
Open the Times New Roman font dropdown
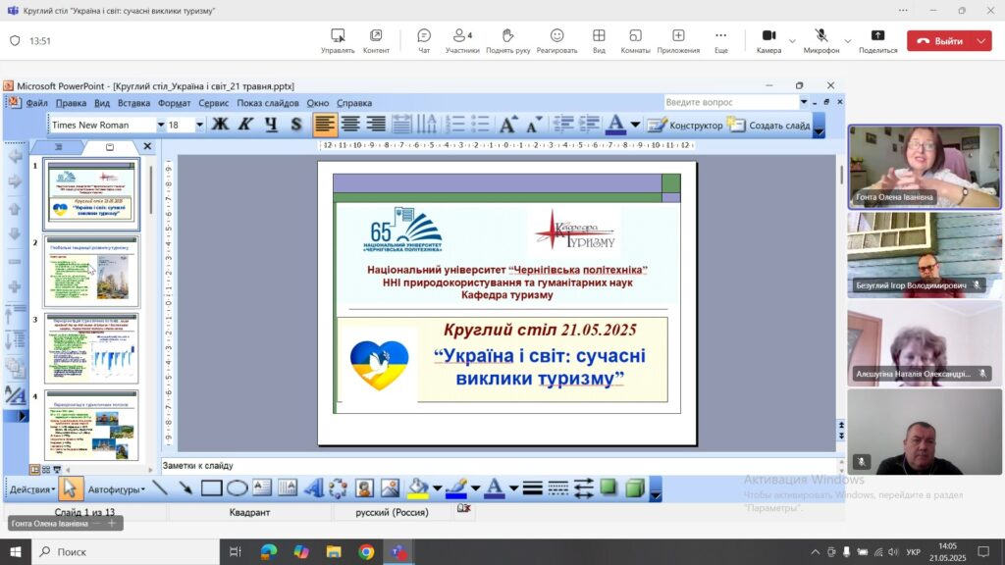click(x=160, y=126)
